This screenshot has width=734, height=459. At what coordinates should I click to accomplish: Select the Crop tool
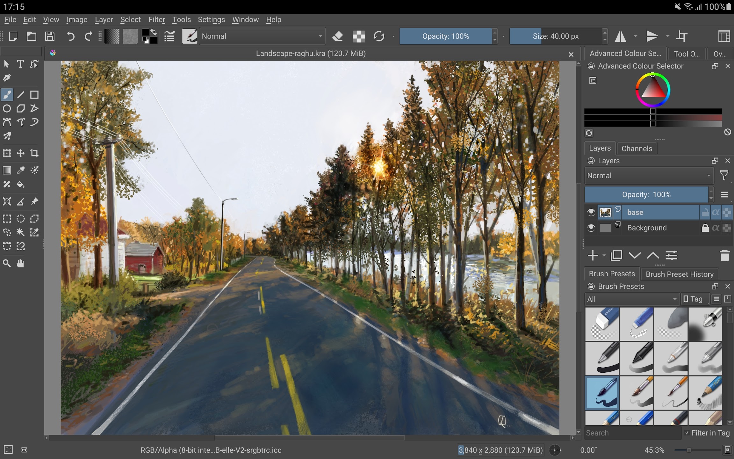[x=34, y=154]
